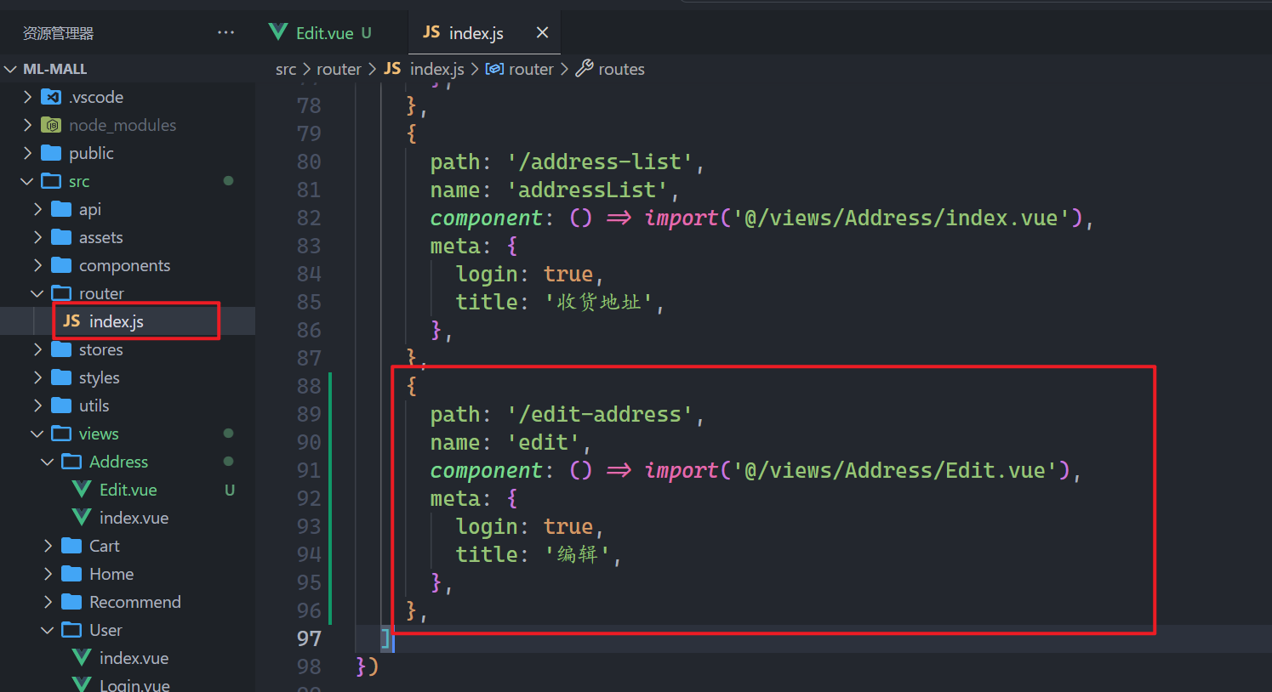Screen dimensions: 1272x692
Task: Click the assets folder icon
Action: pyautogui.click(x=61, y=237)
